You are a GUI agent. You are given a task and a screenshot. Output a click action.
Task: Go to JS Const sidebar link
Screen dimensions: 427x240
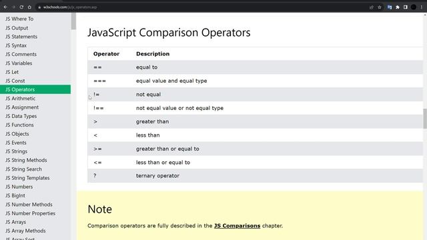tap(15, 81)
